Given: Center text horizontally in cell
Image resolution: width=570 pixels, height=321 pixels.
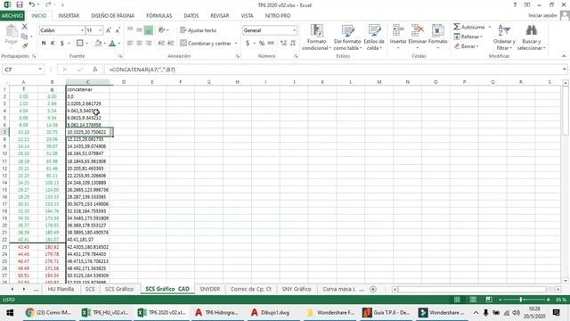Looking at the screenshot, I should pos(139,43).
